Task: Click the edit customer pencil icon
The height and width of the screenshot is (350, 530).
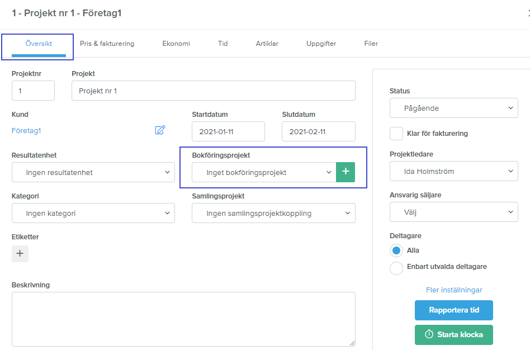Action: pyautogui.click(x=160, y=130)
